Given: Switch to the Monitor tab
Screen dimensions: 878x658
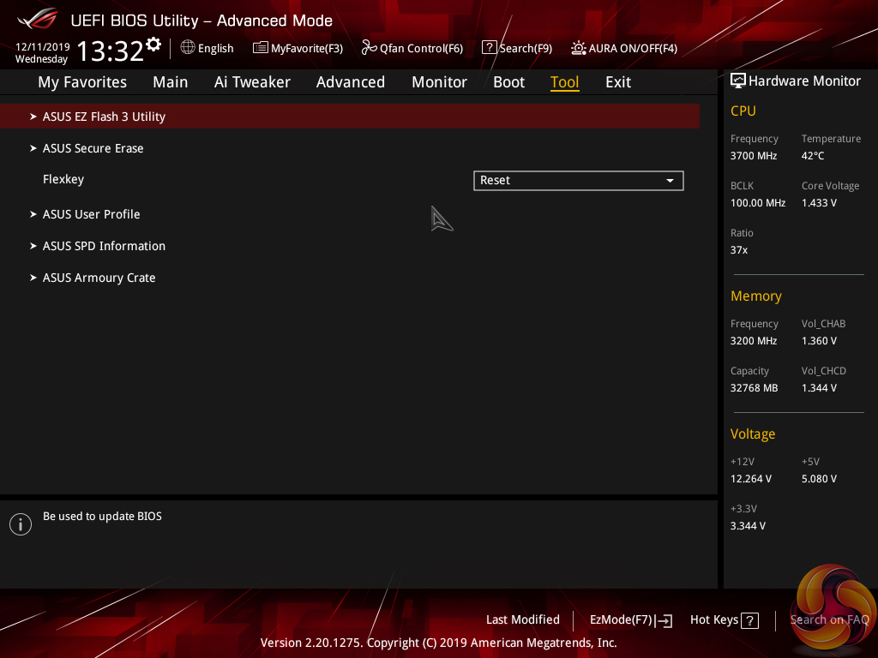Looking at the screenshot, I should tap(439, 82).
